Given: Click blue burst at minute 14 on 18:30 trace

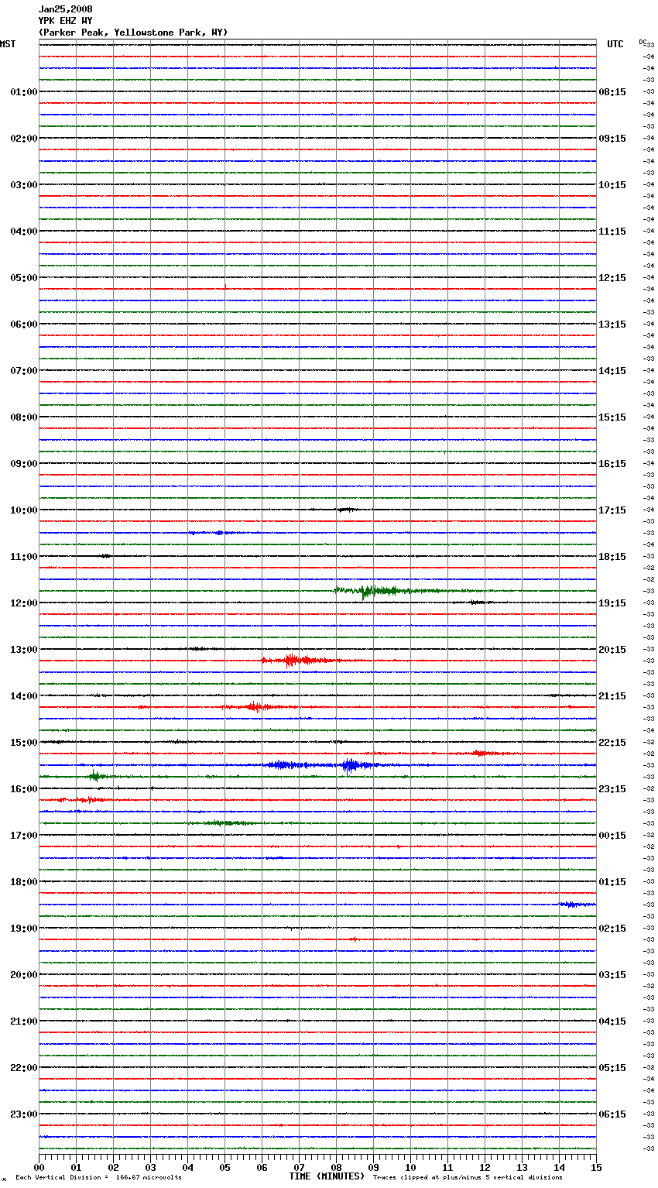Looking at the screenshot, I should (x=577, y=905).
